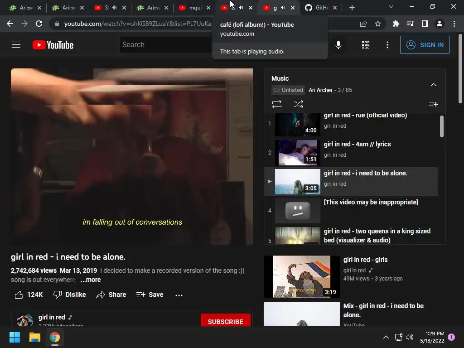464x348 pixels.
Task: Open the volume speaker tray icon
Action: (x=410, y=337)
